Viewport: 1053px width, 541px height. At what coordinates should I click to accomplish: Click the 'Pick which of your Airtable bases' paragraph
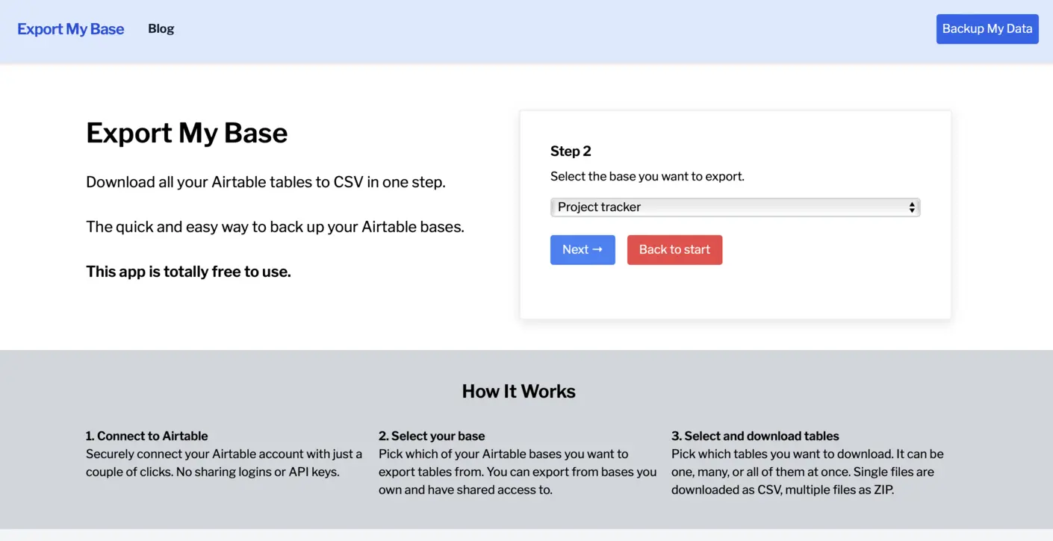[x=517, y=472]
